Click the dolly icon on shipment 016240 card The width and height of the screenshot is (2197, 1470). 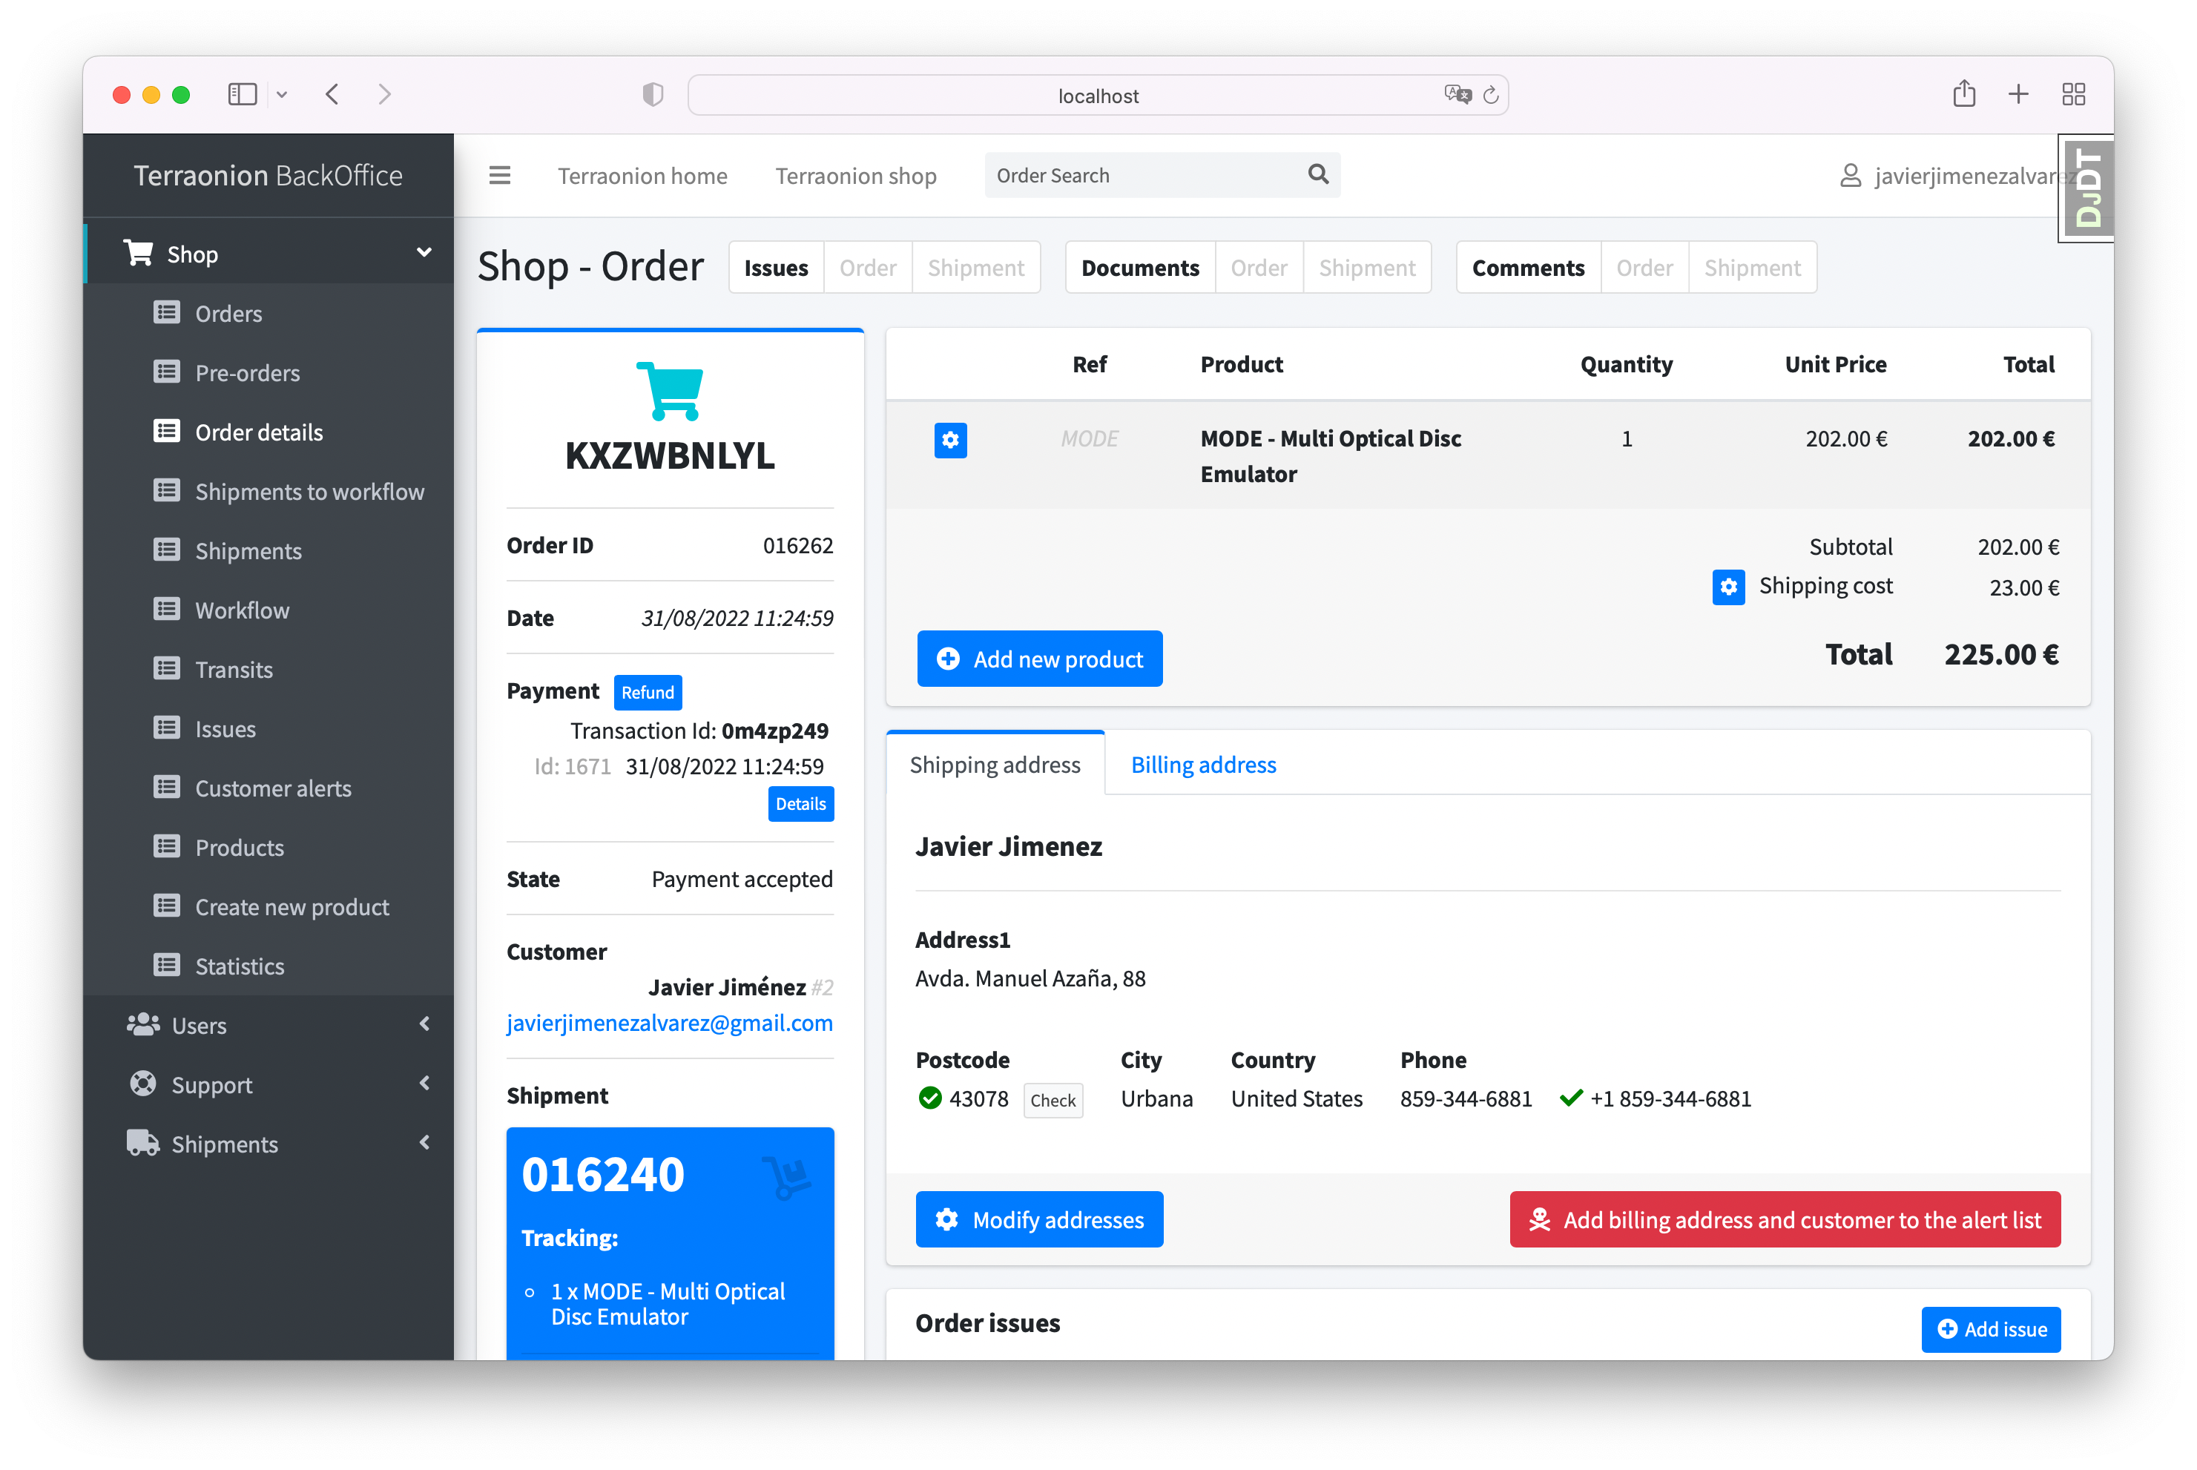[x=786, y=1178]
